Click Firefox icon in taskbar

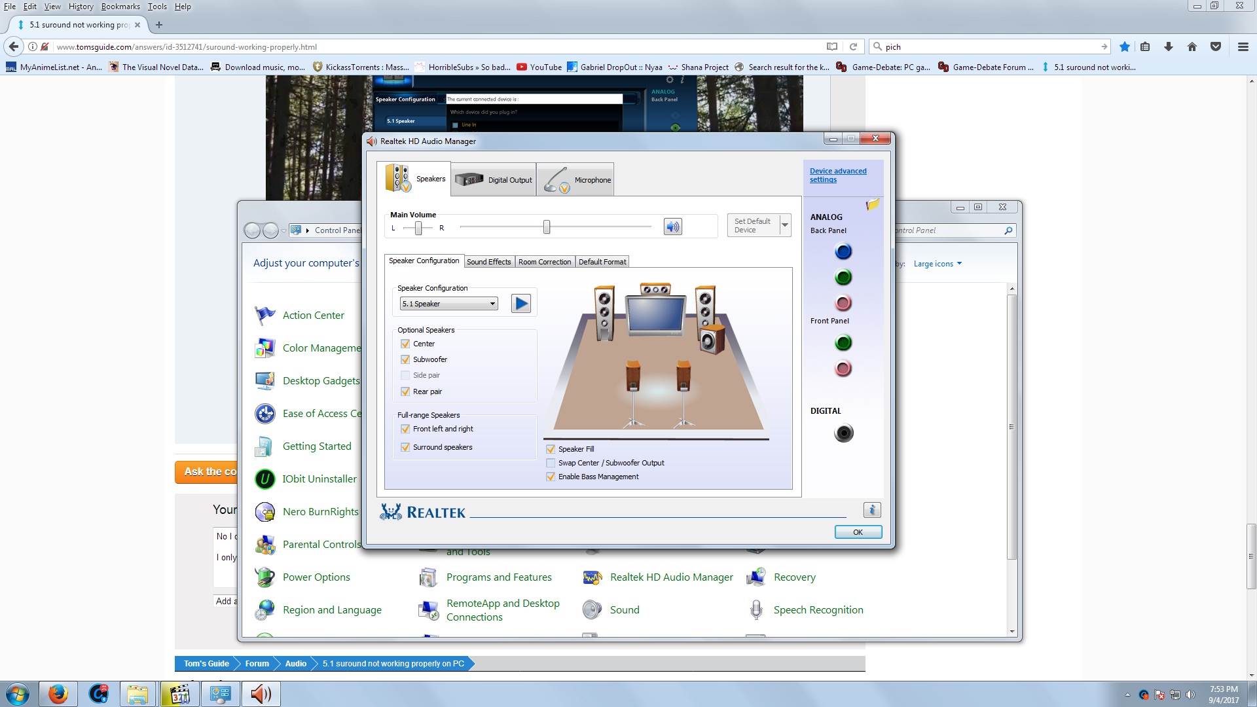(58, 694)
